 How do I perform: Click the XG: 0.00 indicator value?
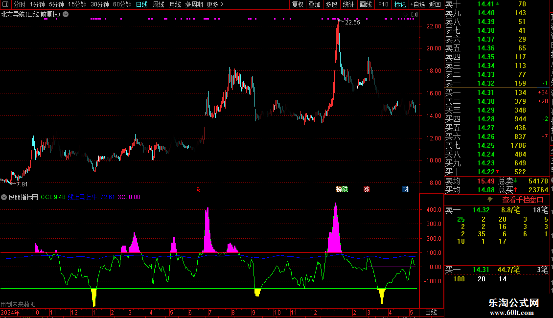129,197
